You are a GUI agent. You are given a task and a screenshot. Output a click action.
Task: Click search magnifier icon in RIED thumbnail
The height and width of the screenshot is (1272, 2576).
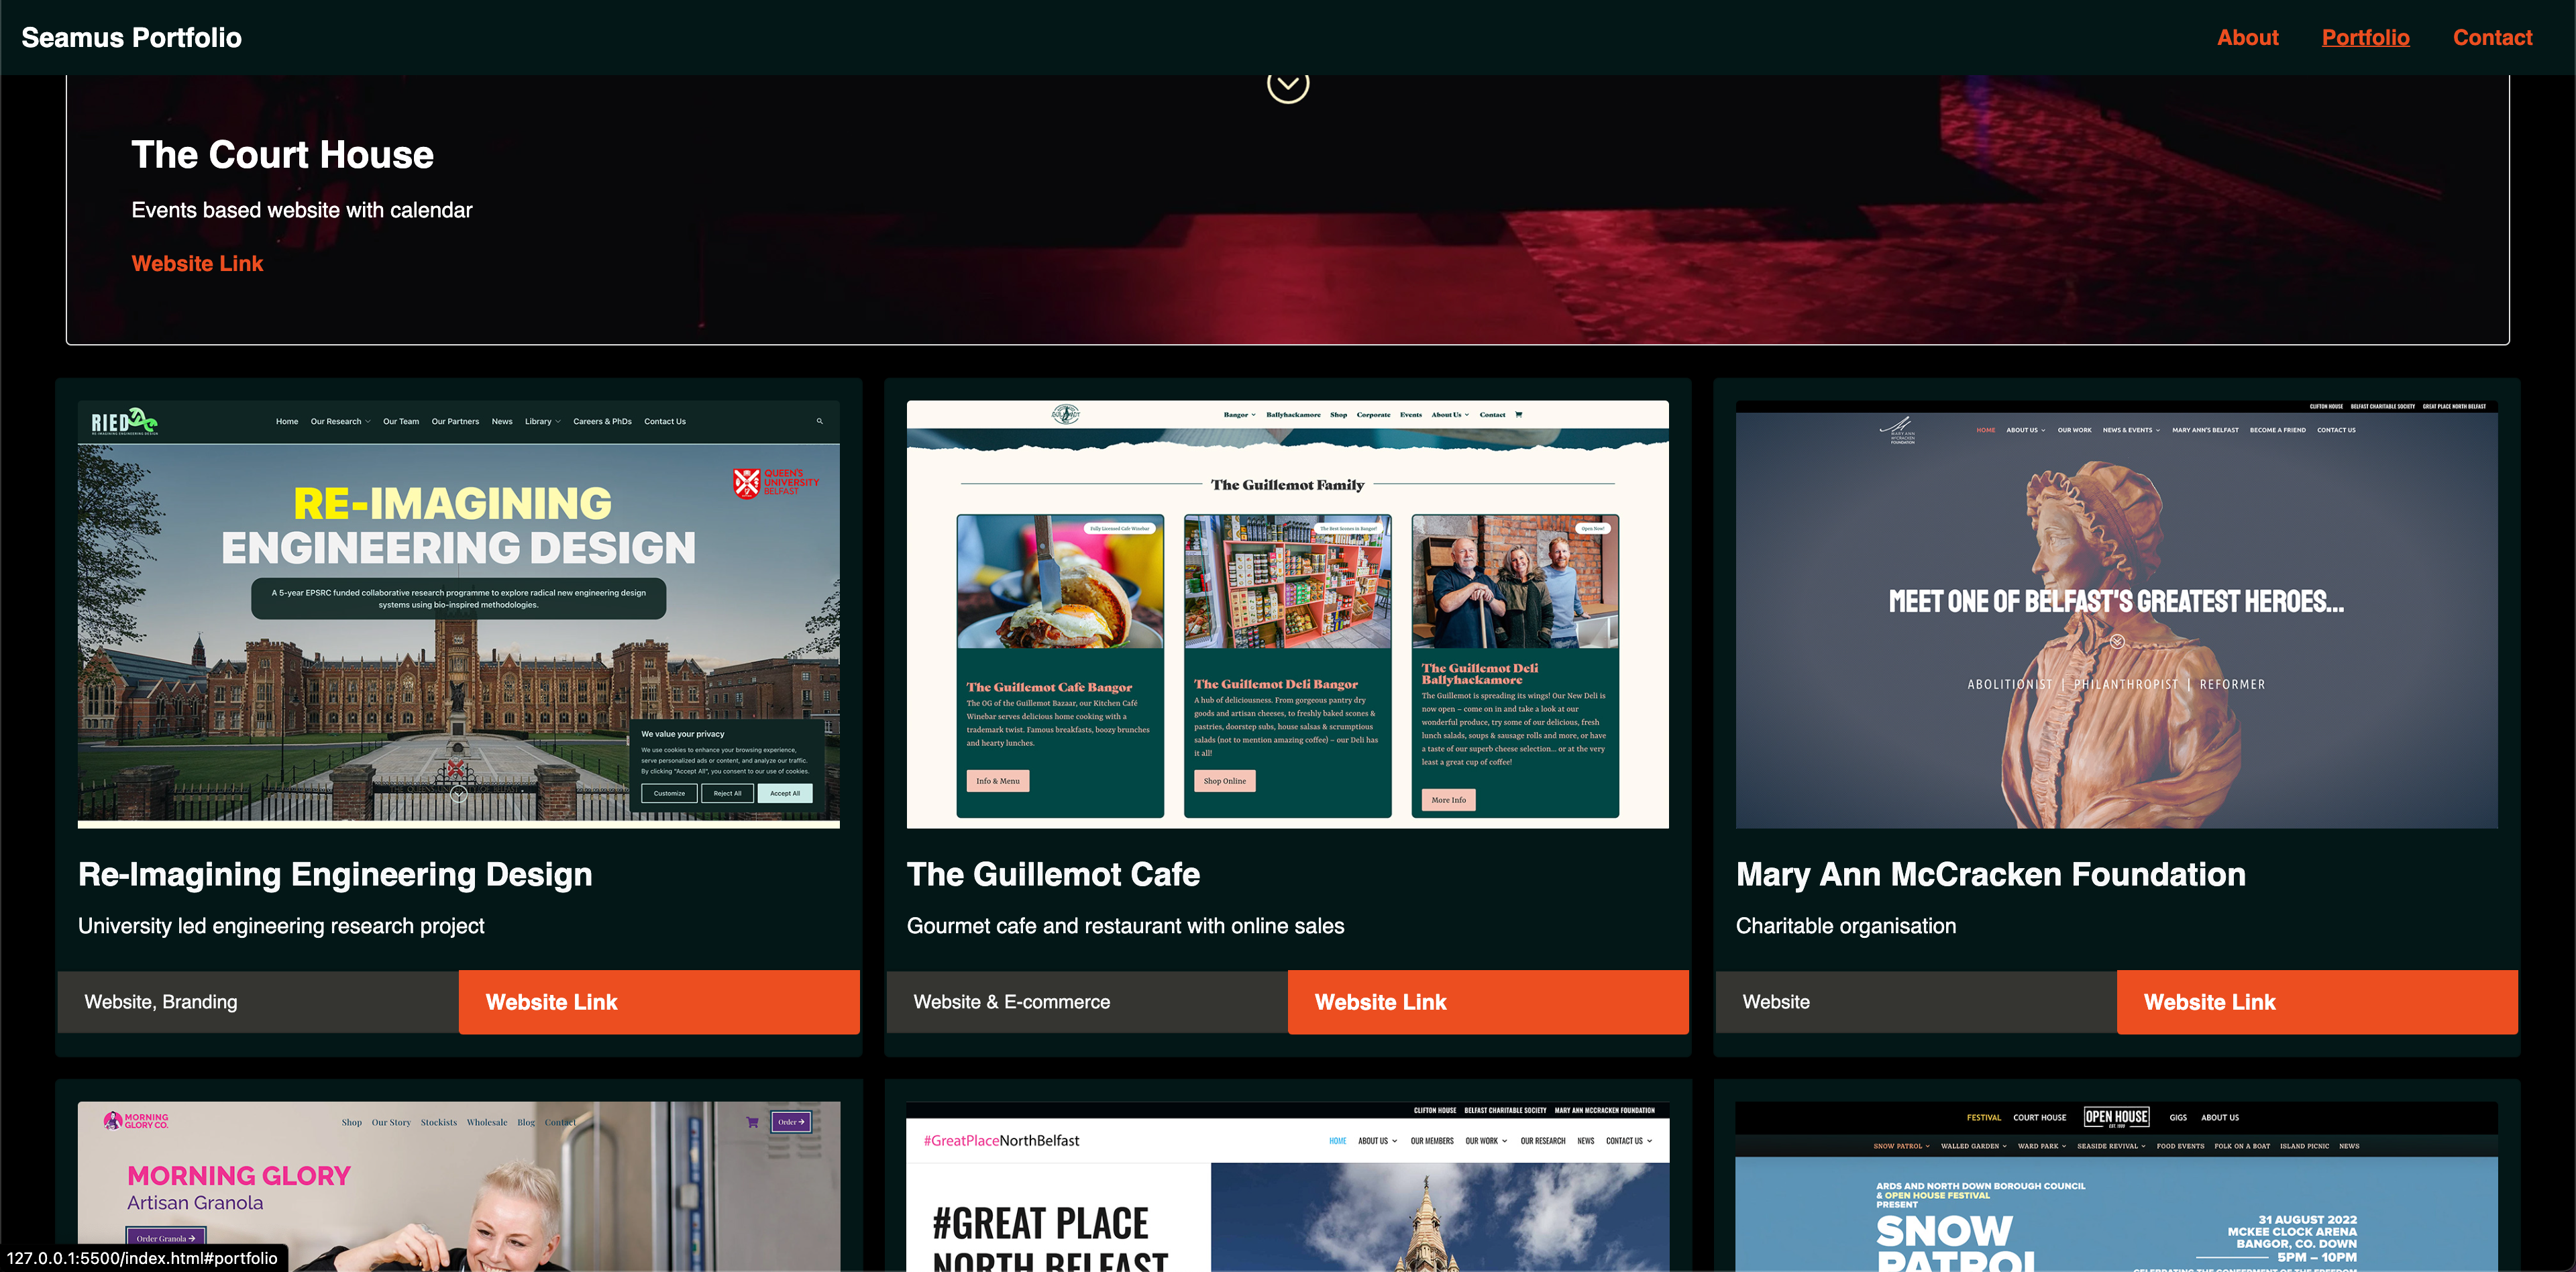[819, 421]
